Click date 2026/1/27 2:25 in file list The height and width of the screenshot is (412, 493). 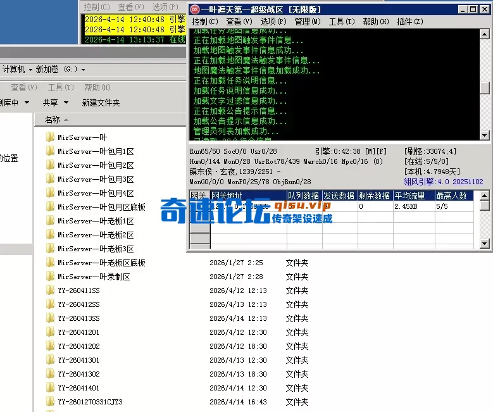pyautogui.click(x=236, y=263)
